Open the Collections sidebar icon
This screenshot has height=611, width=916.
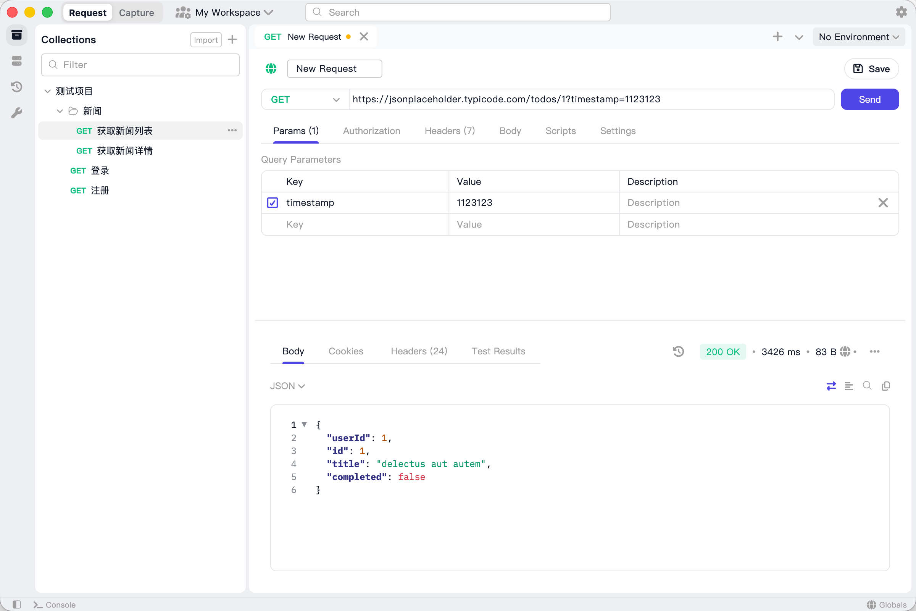16,36
